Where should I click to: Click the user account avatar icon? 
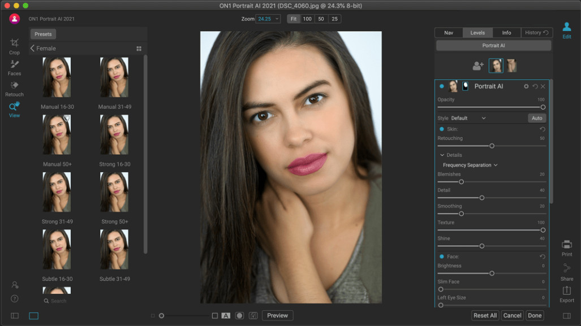15,19
